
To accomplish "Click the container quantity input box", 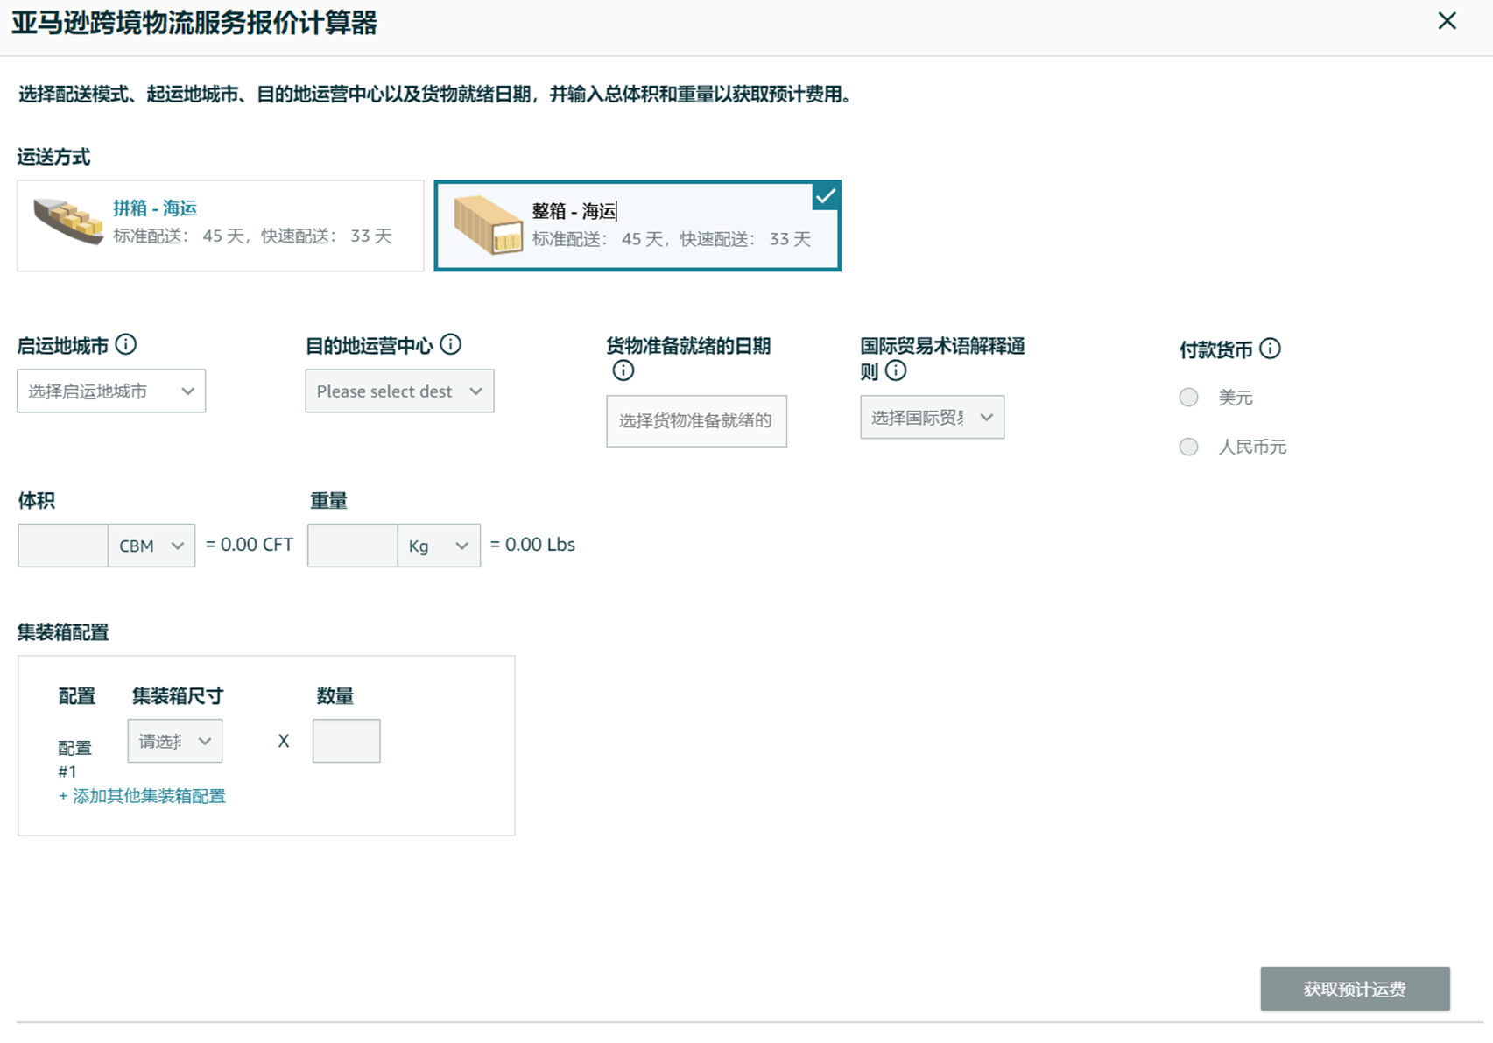I will [x=345, y=740].
